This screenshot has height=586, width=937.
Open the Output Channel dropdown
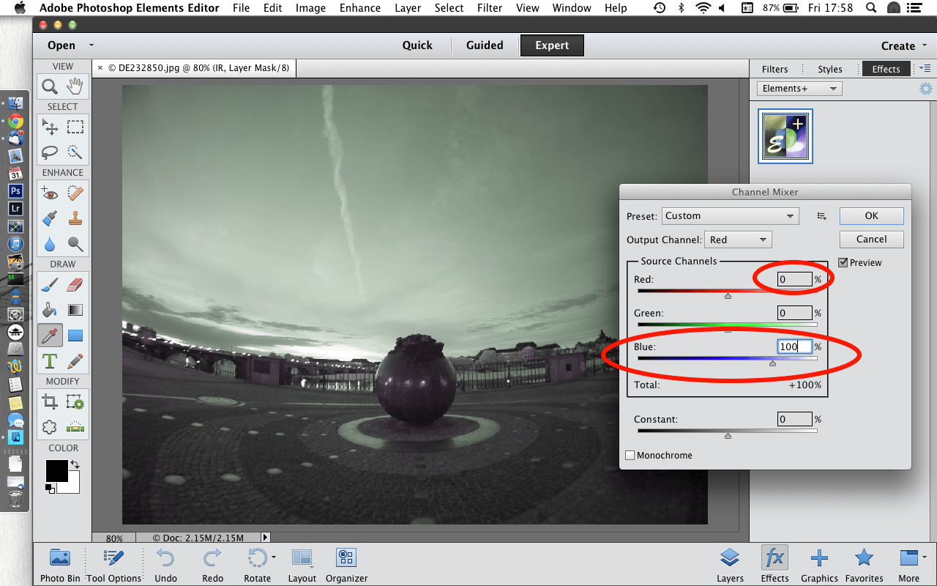coord(737,240)
